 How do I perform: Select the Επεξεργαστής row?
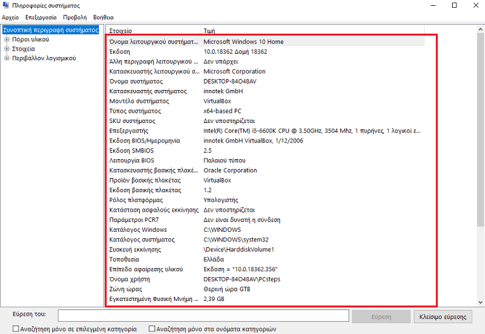[266, 131]
